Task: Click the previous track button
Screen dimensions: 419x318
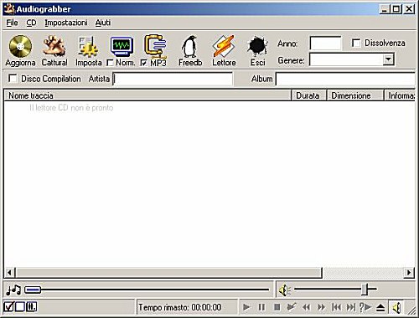Action: tap(336, 307)
